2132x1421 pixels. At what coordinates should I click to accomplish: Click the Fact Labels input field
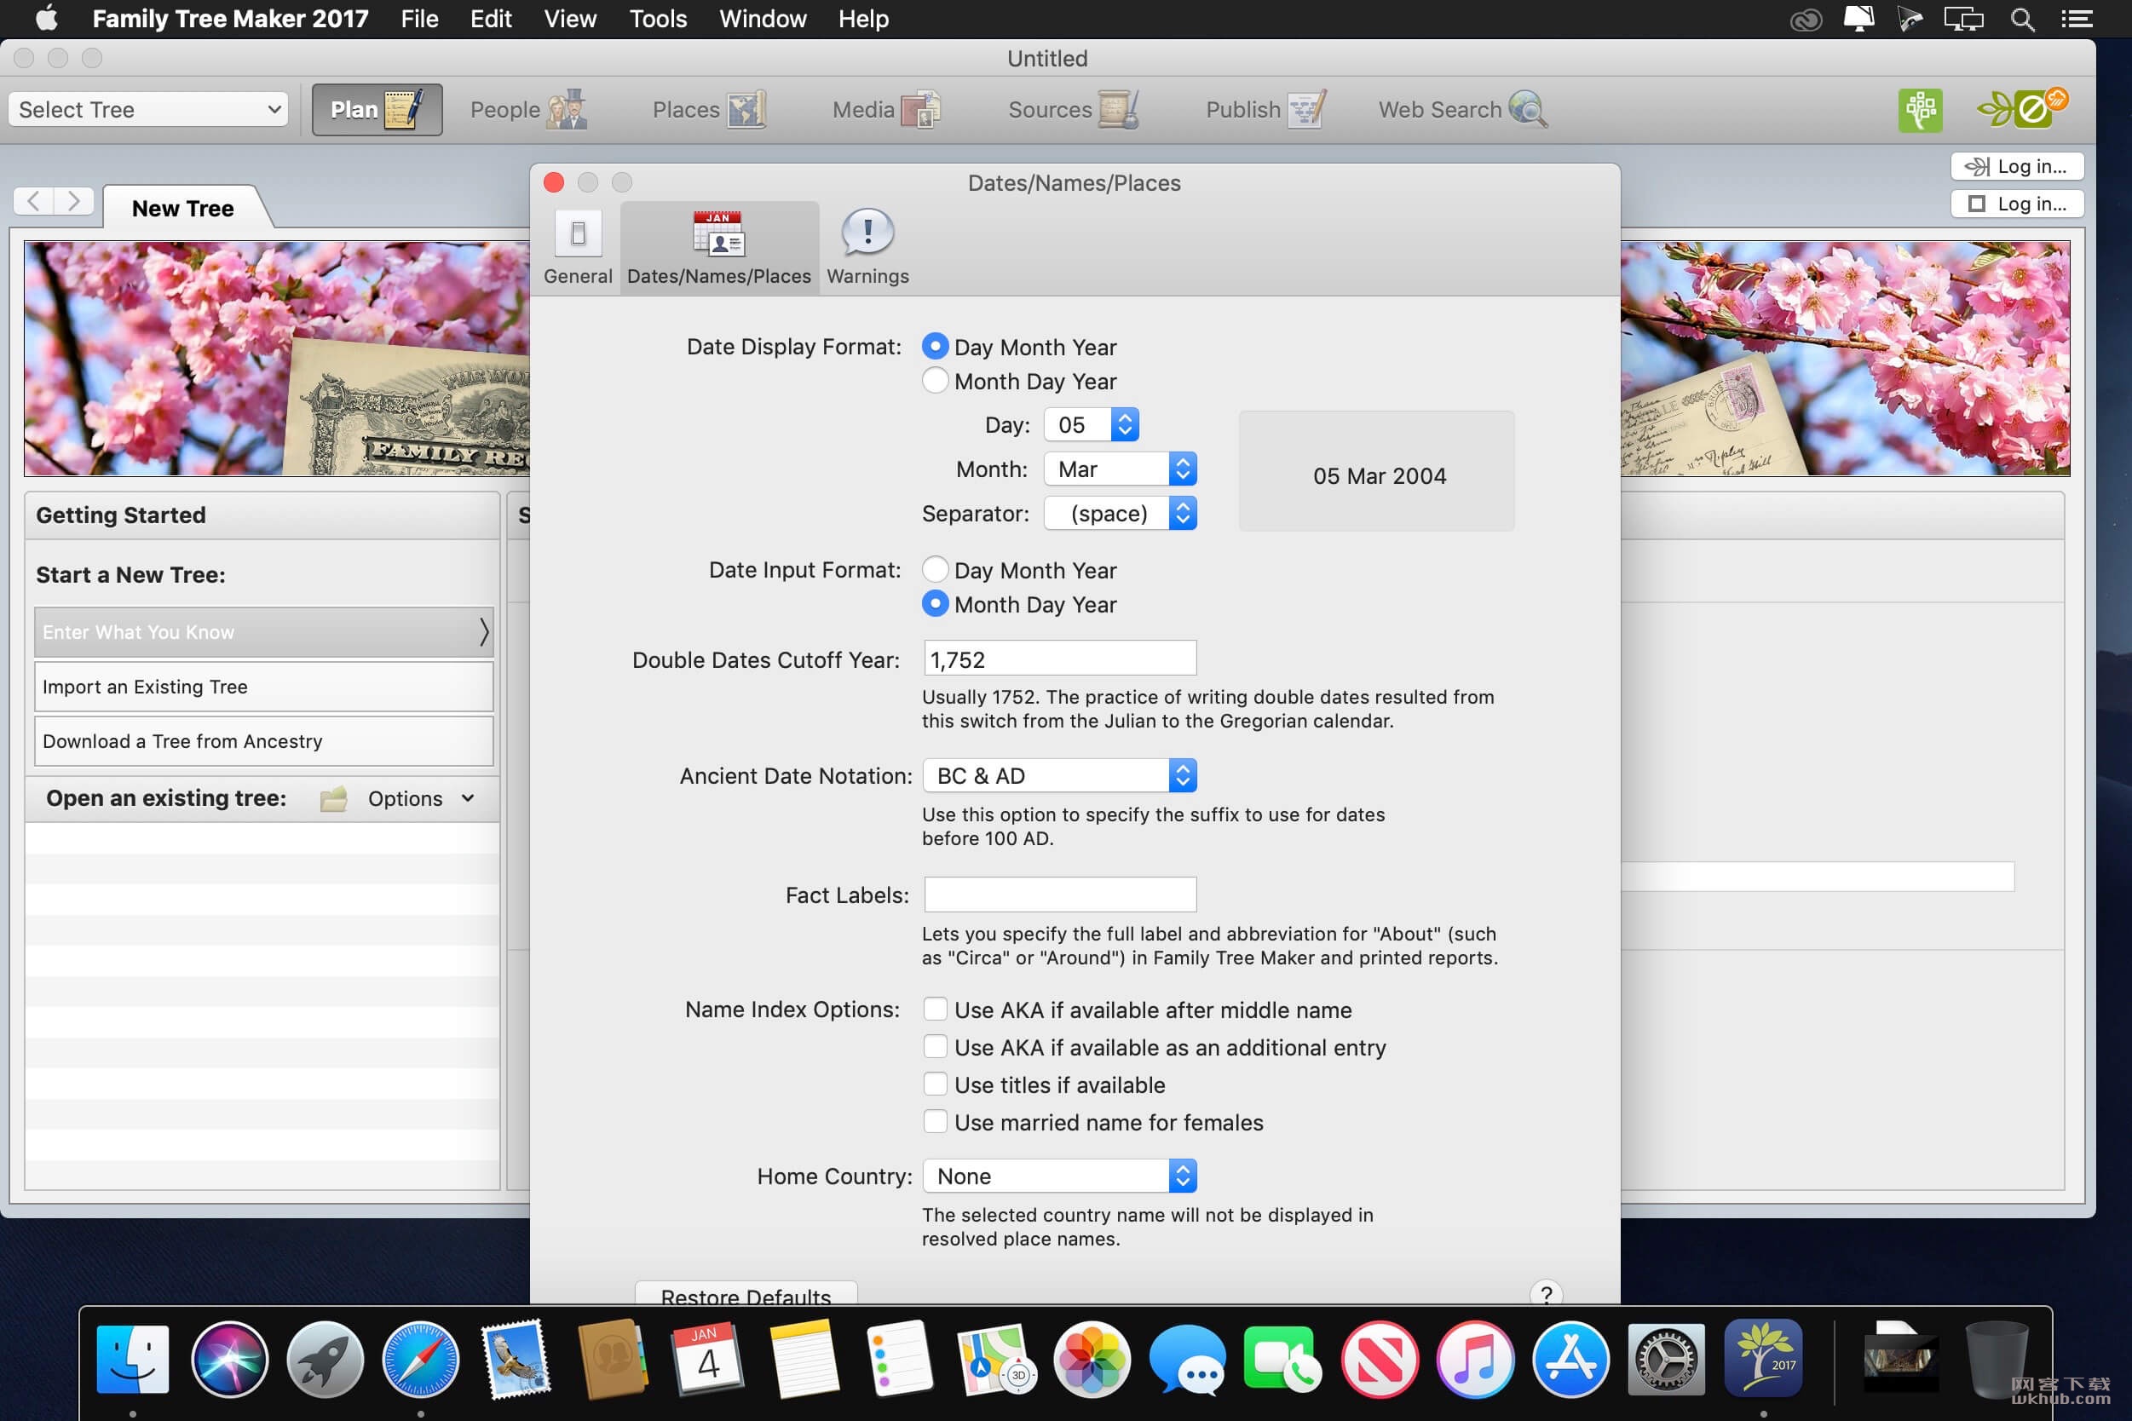pos(1060,895)
